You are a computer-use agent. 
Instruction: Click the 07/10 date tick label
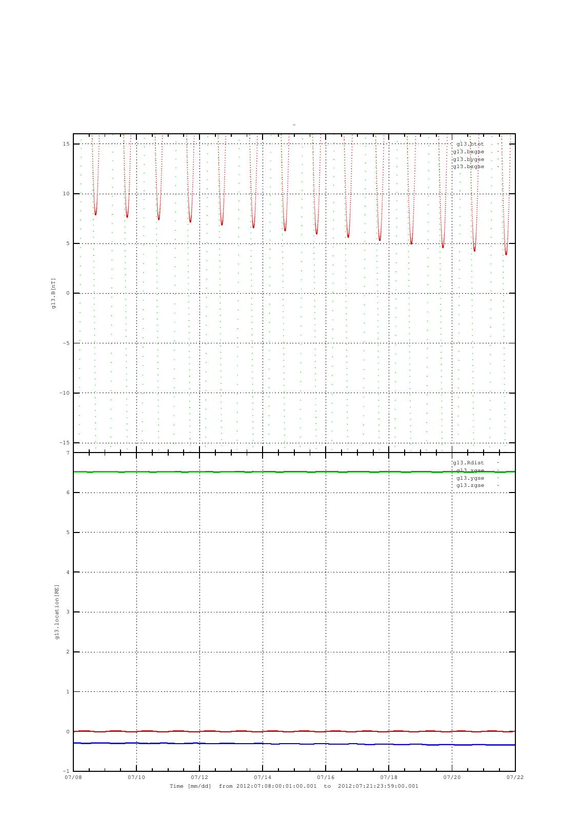[x=136, y=777]
